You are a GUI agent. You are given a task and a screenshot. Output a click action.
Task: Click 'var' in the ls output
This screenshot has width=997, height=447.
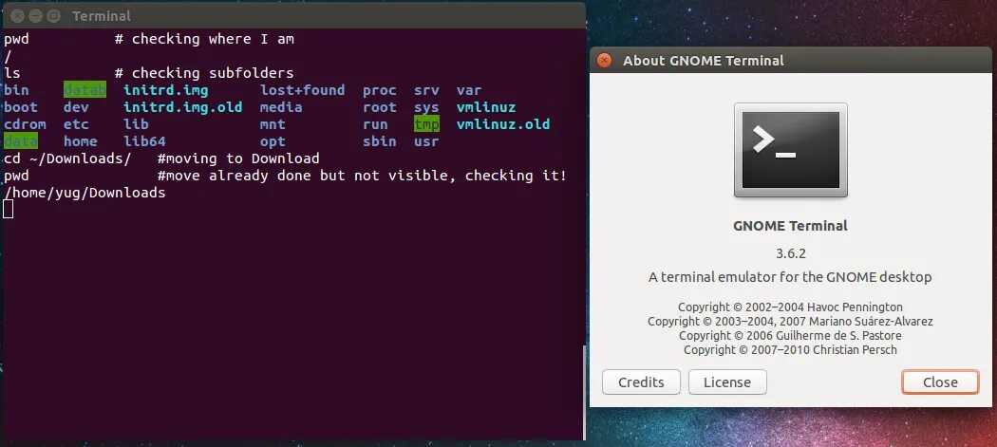469,90
